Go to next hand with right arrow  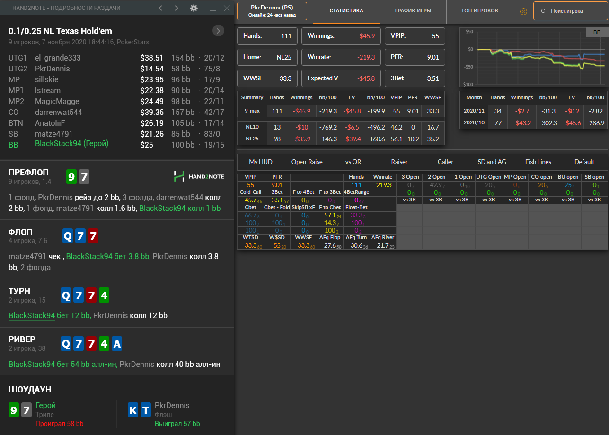tap(177, 8)
